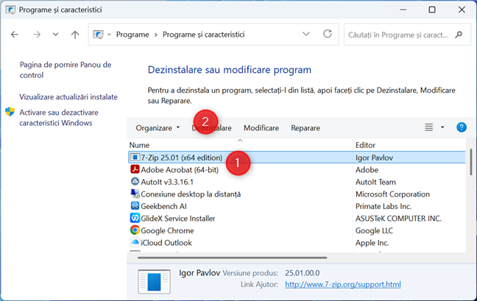Viewport: 477px width, 301px height.
Task: Click the remote desktop connection icon
Action: (x=135, y=194)
